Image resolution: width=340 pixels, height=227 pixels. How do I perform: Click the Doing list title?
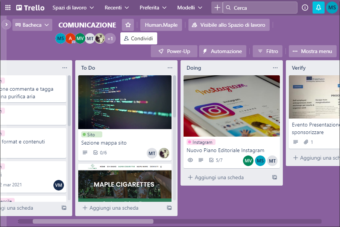(194, 68)
